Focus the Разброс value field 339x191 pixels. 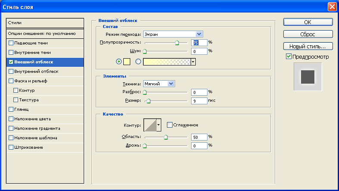pos(199,92)
